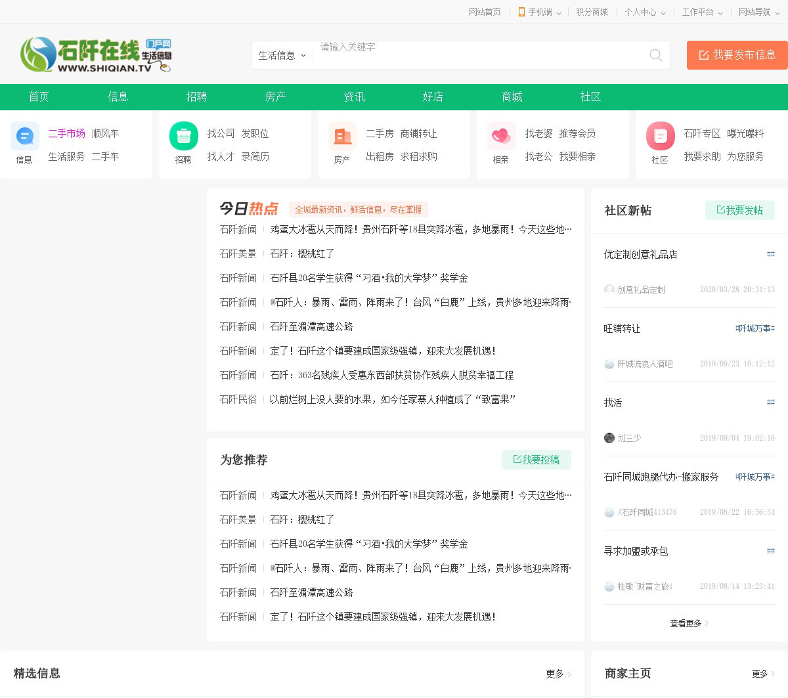
Task: Click the pink 相亲 heart icon
Action: pyautogui.click(x=501, y=136)
